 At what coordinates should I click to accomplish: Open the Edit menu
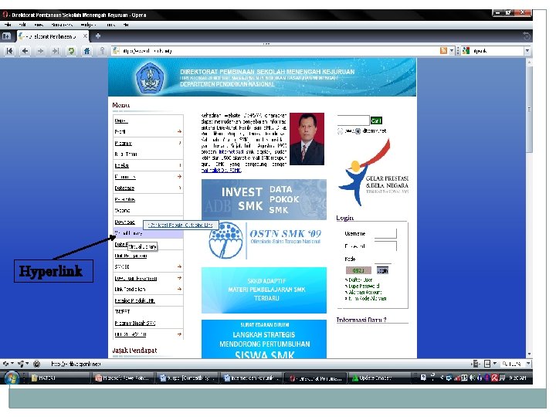click(22, 25)
